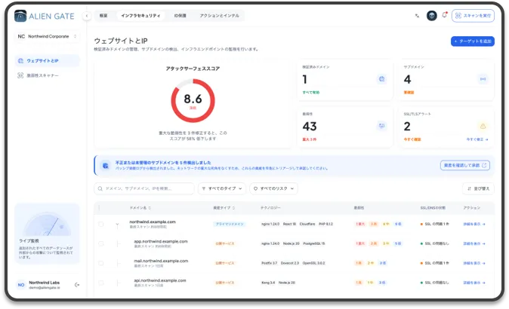Open the language translate icon in header
This screenshot has width=509, height=309.
tap(417, 16)
